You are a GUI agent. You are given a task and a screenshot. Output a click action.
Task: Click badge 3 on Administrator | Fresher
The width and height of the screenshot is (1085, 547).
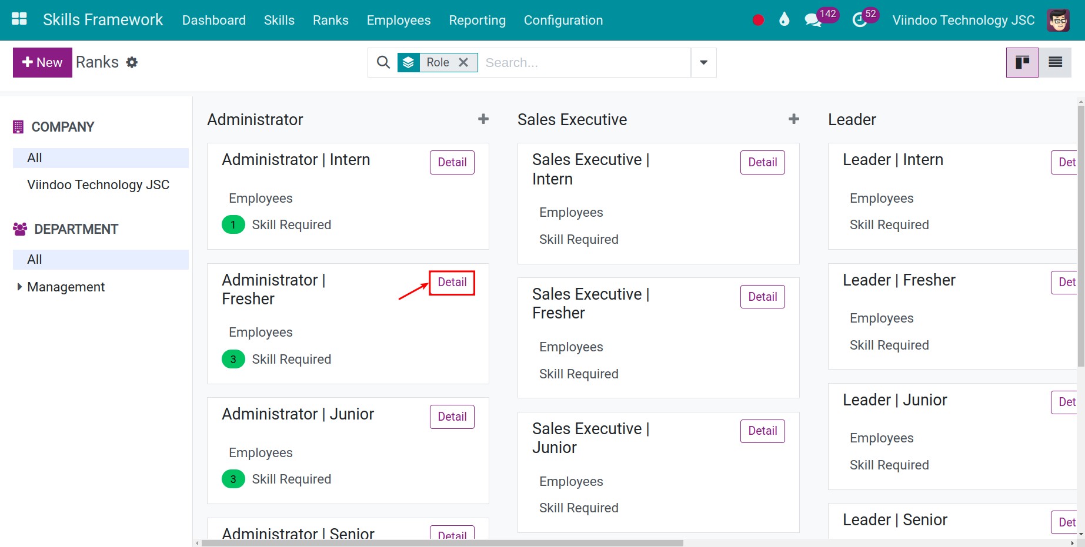[233, 359]
